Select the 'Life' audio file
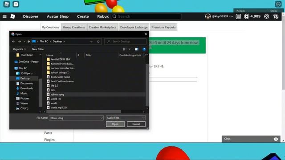The width and height of the screenshot is (285, 160). click(x=53, y=90)
